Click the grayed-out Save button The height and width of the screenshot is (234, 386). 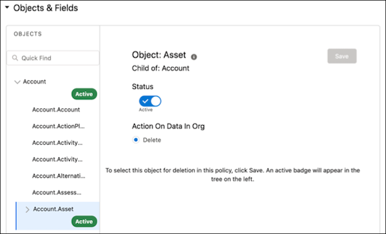click(x=342, y=56)
